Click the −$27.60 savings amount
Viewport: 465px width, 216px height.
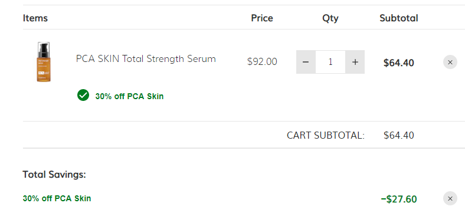(x=398, y=199)
